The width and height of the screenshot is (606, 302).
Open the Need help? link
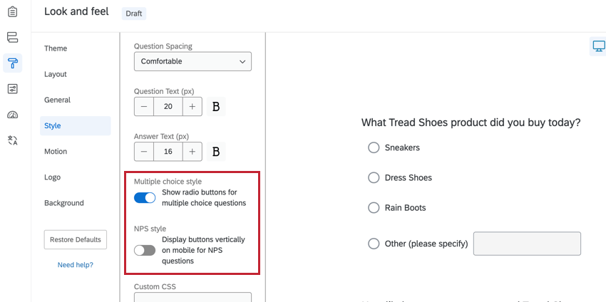point(75,265)
